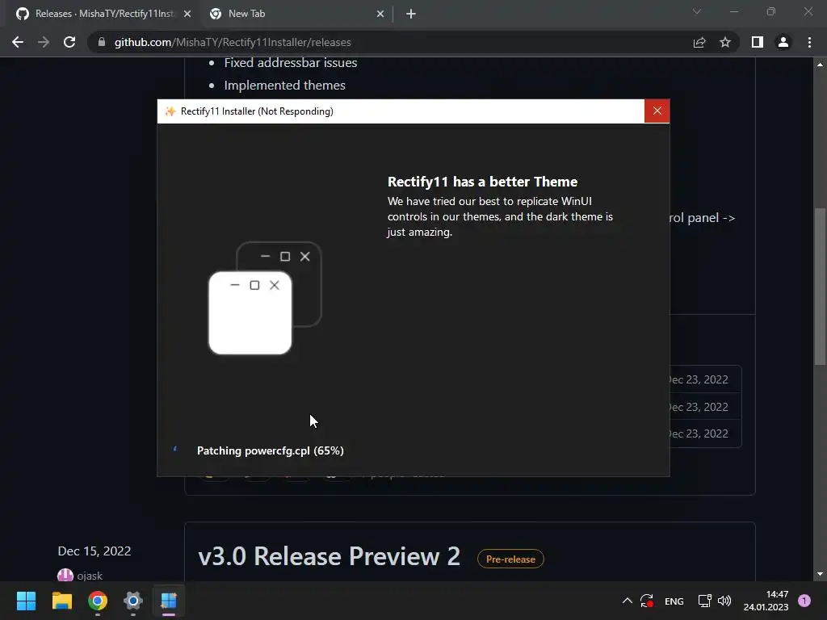Click the Rectify11 has a better Theme heading

(x=482, y=182)
